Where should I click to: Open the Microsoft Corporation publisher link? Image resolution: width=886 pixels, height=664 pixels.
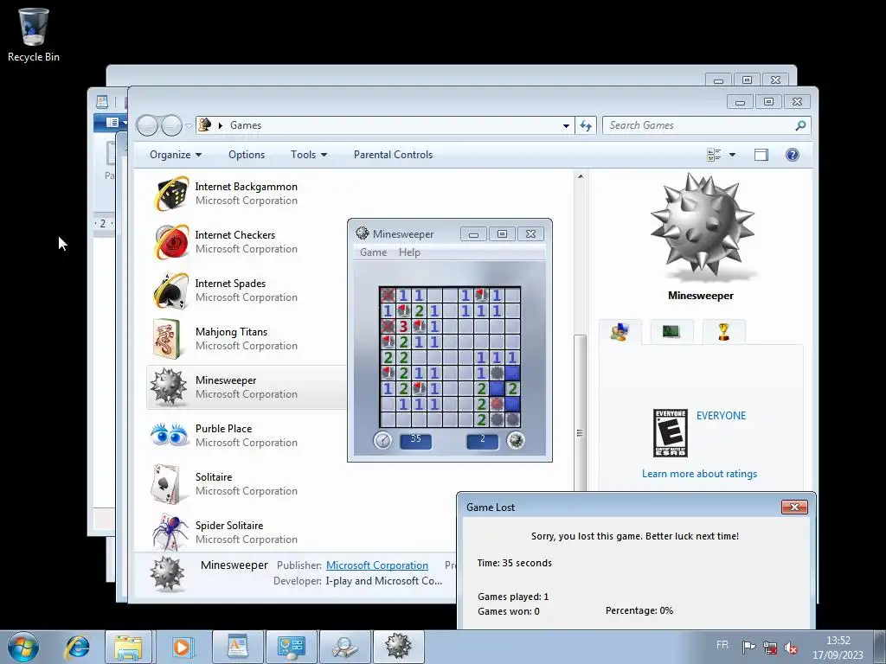[x=377, y=565]
